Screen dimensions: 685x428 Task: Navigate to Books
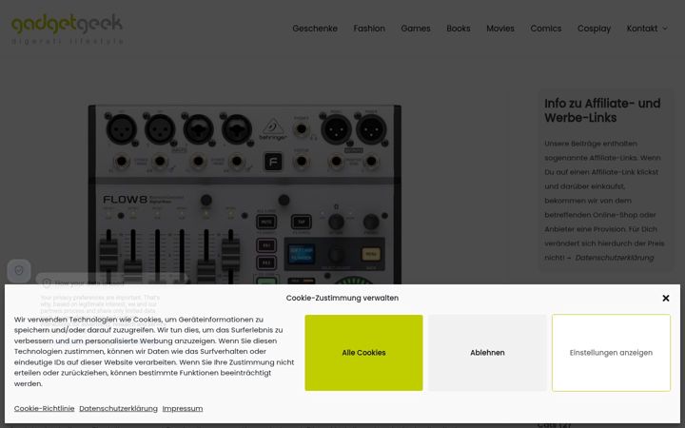point(459,29)
